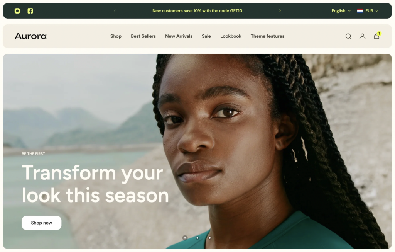The width and height of the screenshot is (395, 252).
Task: Select the first slideshow dot
Action: click(185, 238)
